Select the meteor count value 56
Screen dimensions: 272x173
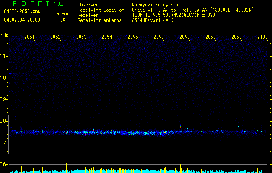pos(63,20)
